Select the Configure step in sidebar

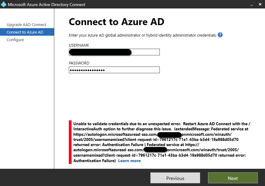point(15,40)
